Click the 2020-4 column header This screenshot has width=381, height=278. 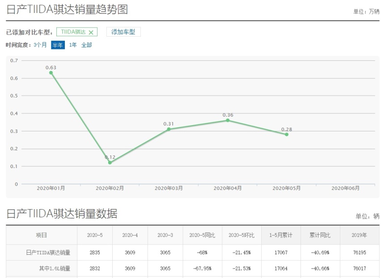(x=130, y=235)
